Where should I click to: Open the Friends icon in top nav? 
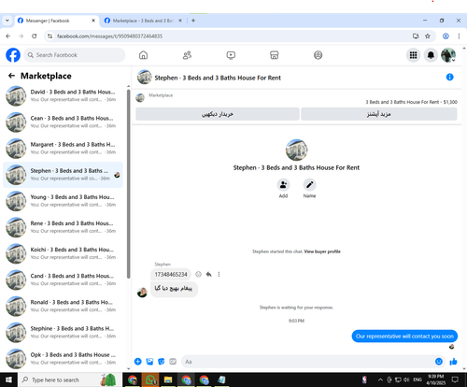pos(187,55)
